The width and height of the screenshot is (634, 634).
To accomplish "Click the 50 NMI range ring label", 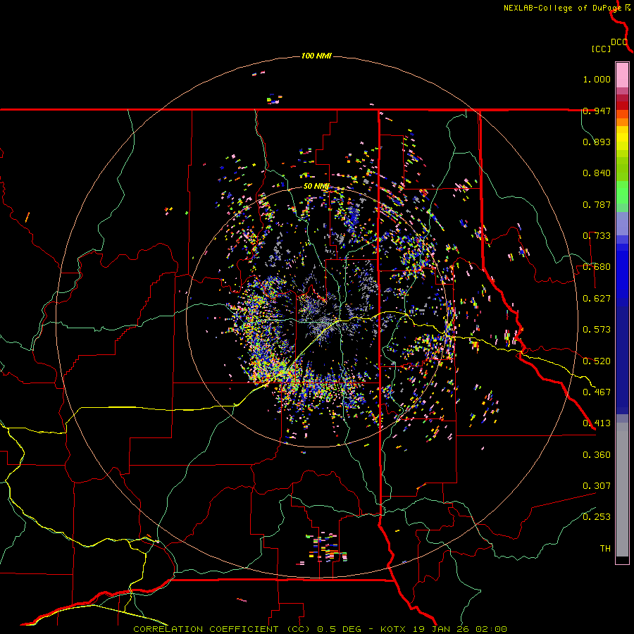I will [316, 187].
